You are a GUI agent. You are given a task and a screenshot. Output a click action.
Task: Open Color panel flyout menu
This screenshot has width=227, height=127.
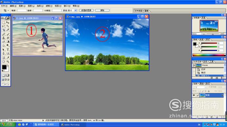click(225, 40)
